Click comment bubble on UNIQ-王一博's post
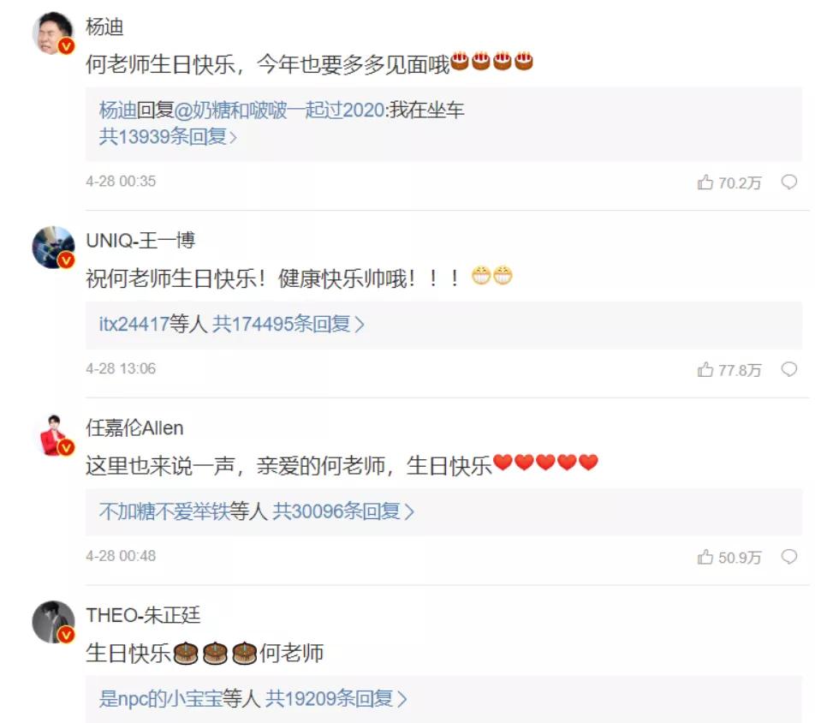 789,369
